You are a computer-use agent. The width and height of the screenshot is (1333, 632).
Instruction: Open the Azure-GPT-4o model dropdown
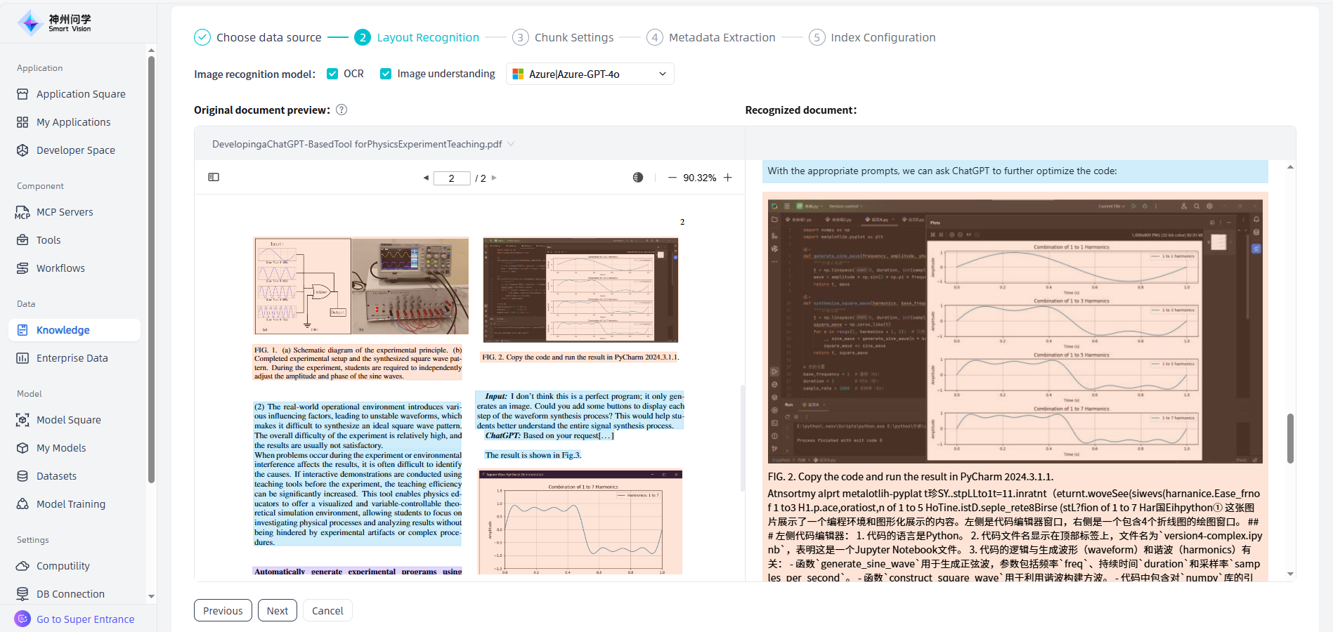(590, 74)
